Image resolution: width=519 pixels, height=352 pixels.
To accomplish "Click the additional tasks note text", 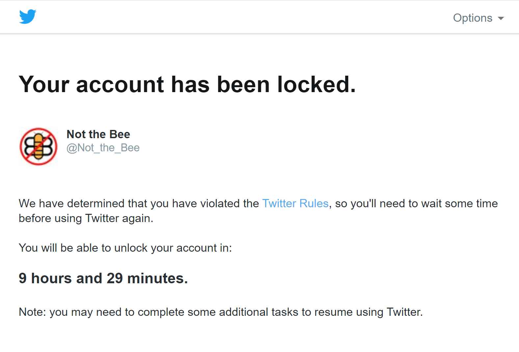I will pyautogui.click(x=221, y=312).
